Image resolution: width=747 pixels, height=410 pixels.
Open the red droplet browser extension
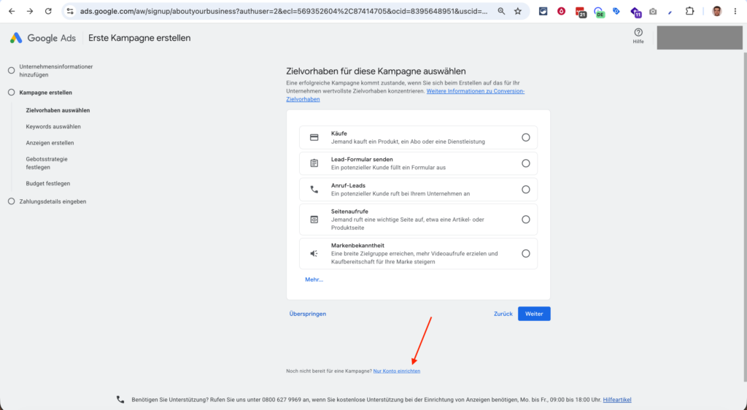click(561, 11)
